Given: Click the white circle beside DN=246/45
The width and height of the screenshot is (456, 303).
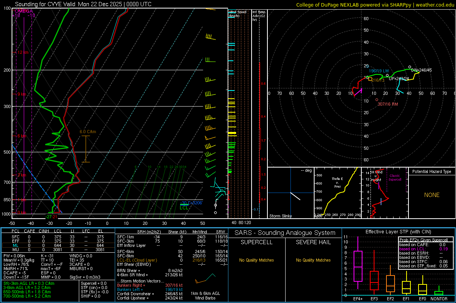Looking at the screenshot, I should click(x=410, y=67).
